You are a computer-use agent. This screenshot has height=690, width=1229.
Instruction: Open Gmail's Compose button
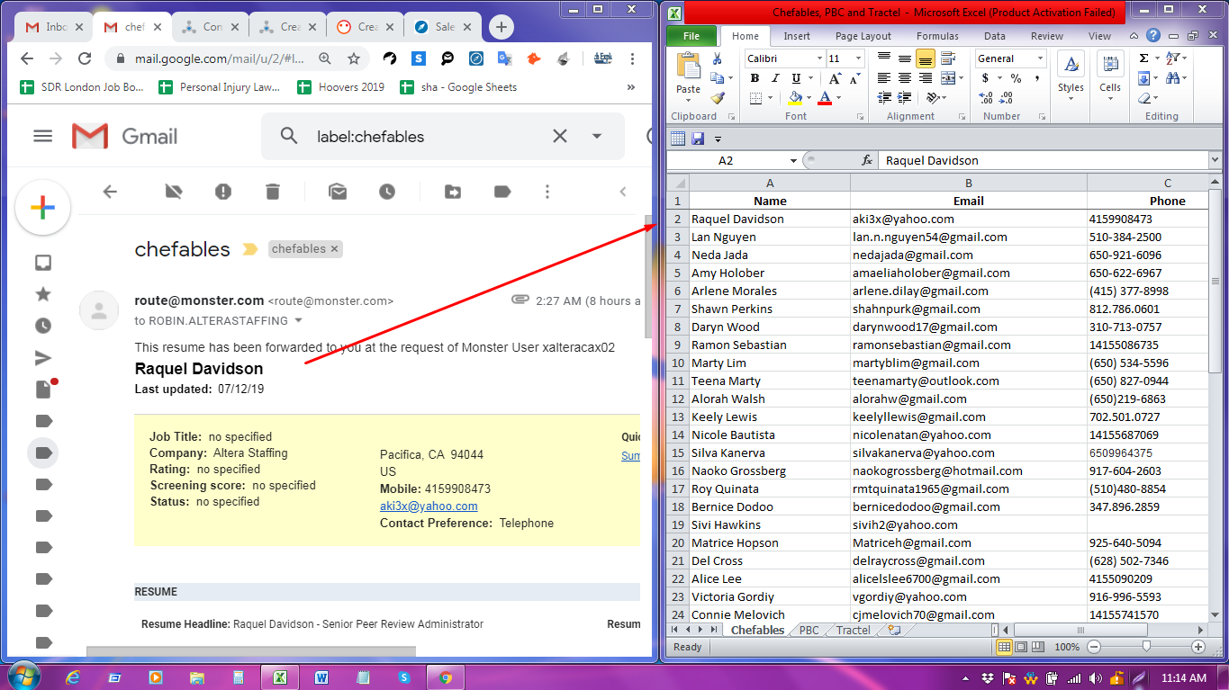click(x=42, y=207)
